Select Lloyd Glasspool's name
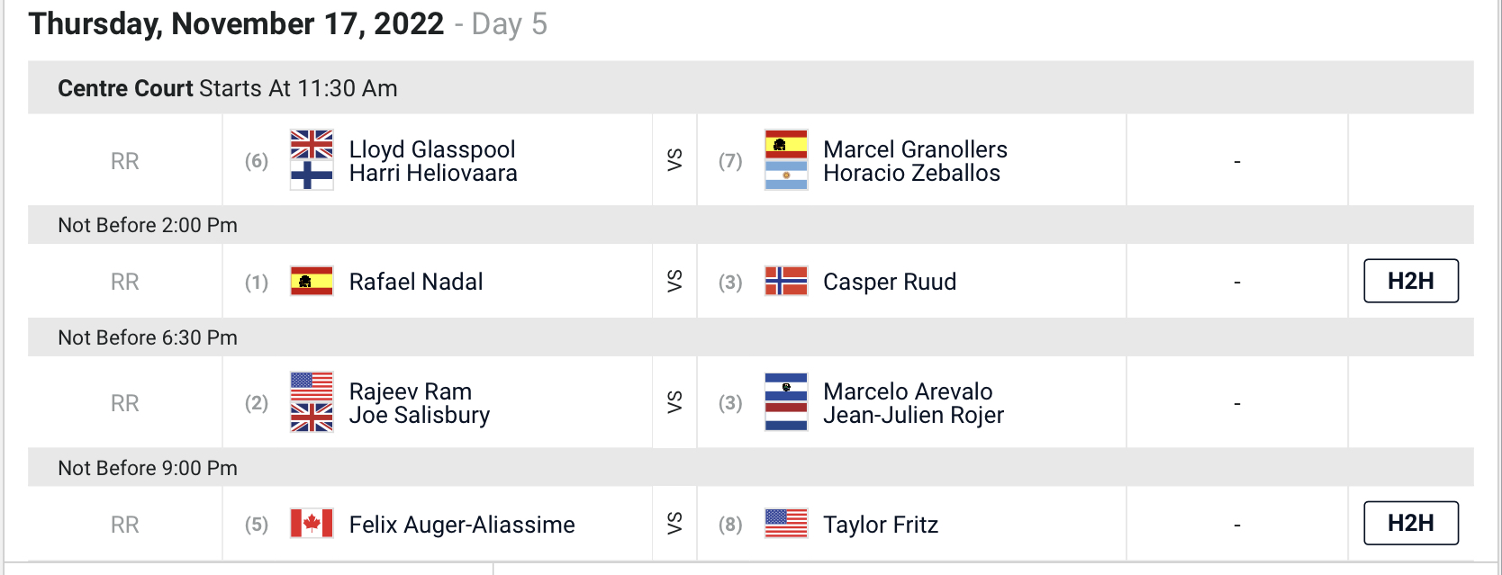 point(432,149)
